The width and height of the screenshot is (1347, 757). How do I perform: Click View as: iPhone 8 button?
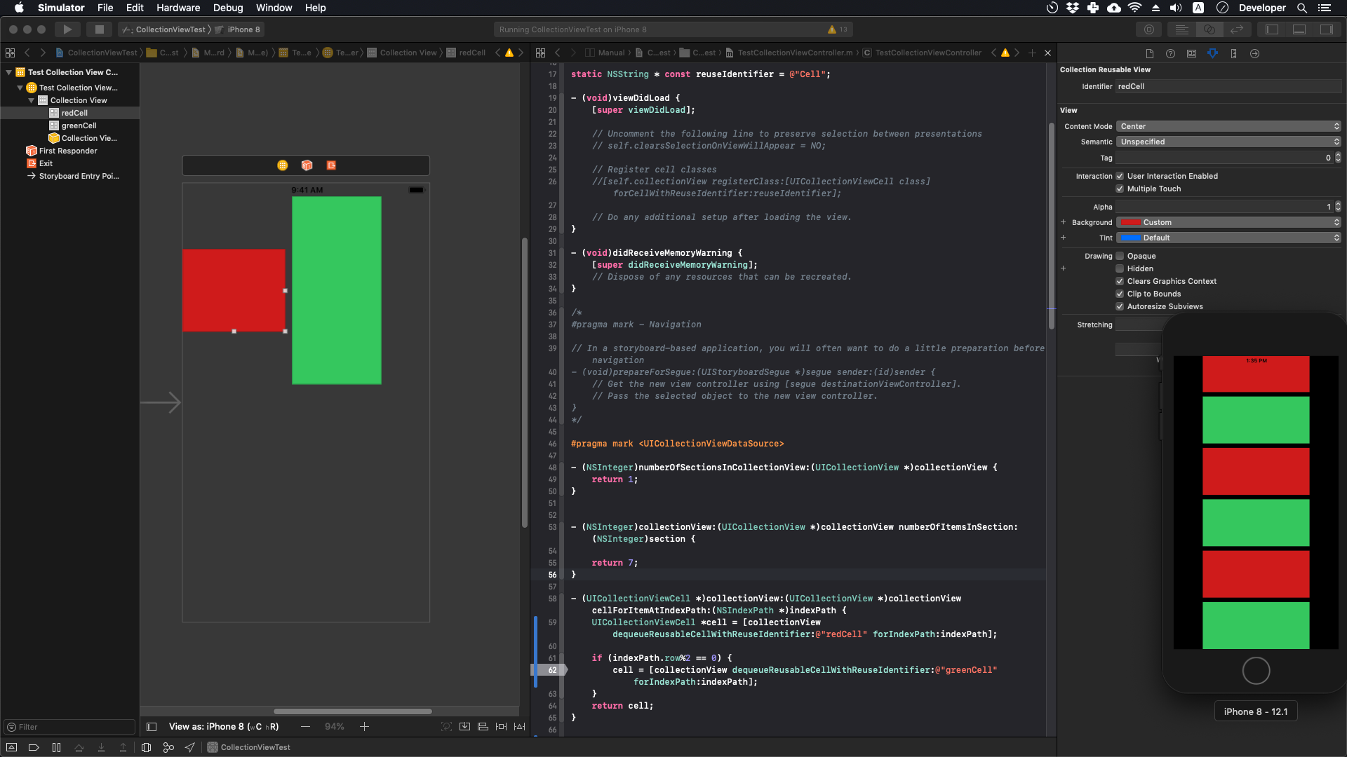click(223, 727)
